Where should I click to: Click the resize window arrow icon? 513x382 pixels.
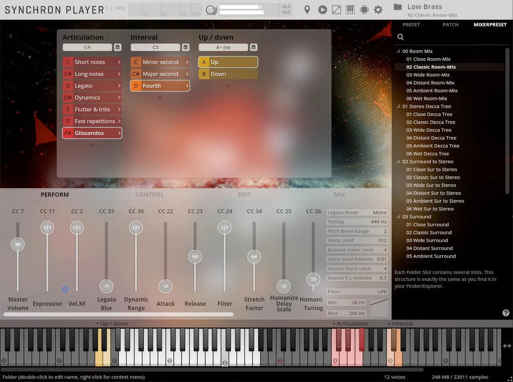coord(336,9)
